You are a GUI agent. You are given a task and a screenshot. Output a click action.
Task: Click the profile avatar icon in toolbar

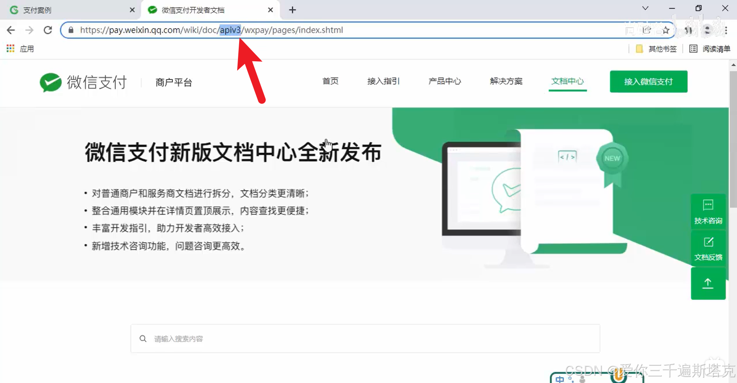click(707, 30)
